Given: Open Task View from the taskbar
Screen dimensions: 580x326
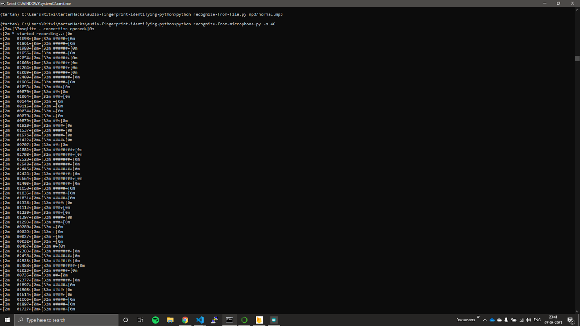Looking at the screenshot, I should click(x=140, y=320).
